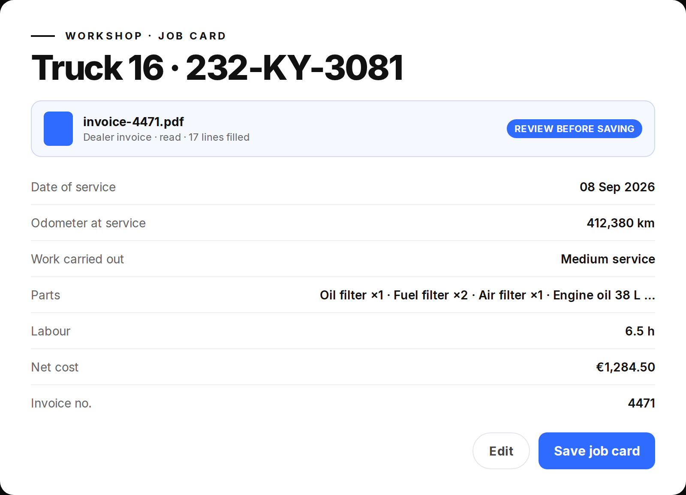This screenshot has width=686, height=495.
Task: Open the invoice-4471.pdf file name
Action: (133, 122)
